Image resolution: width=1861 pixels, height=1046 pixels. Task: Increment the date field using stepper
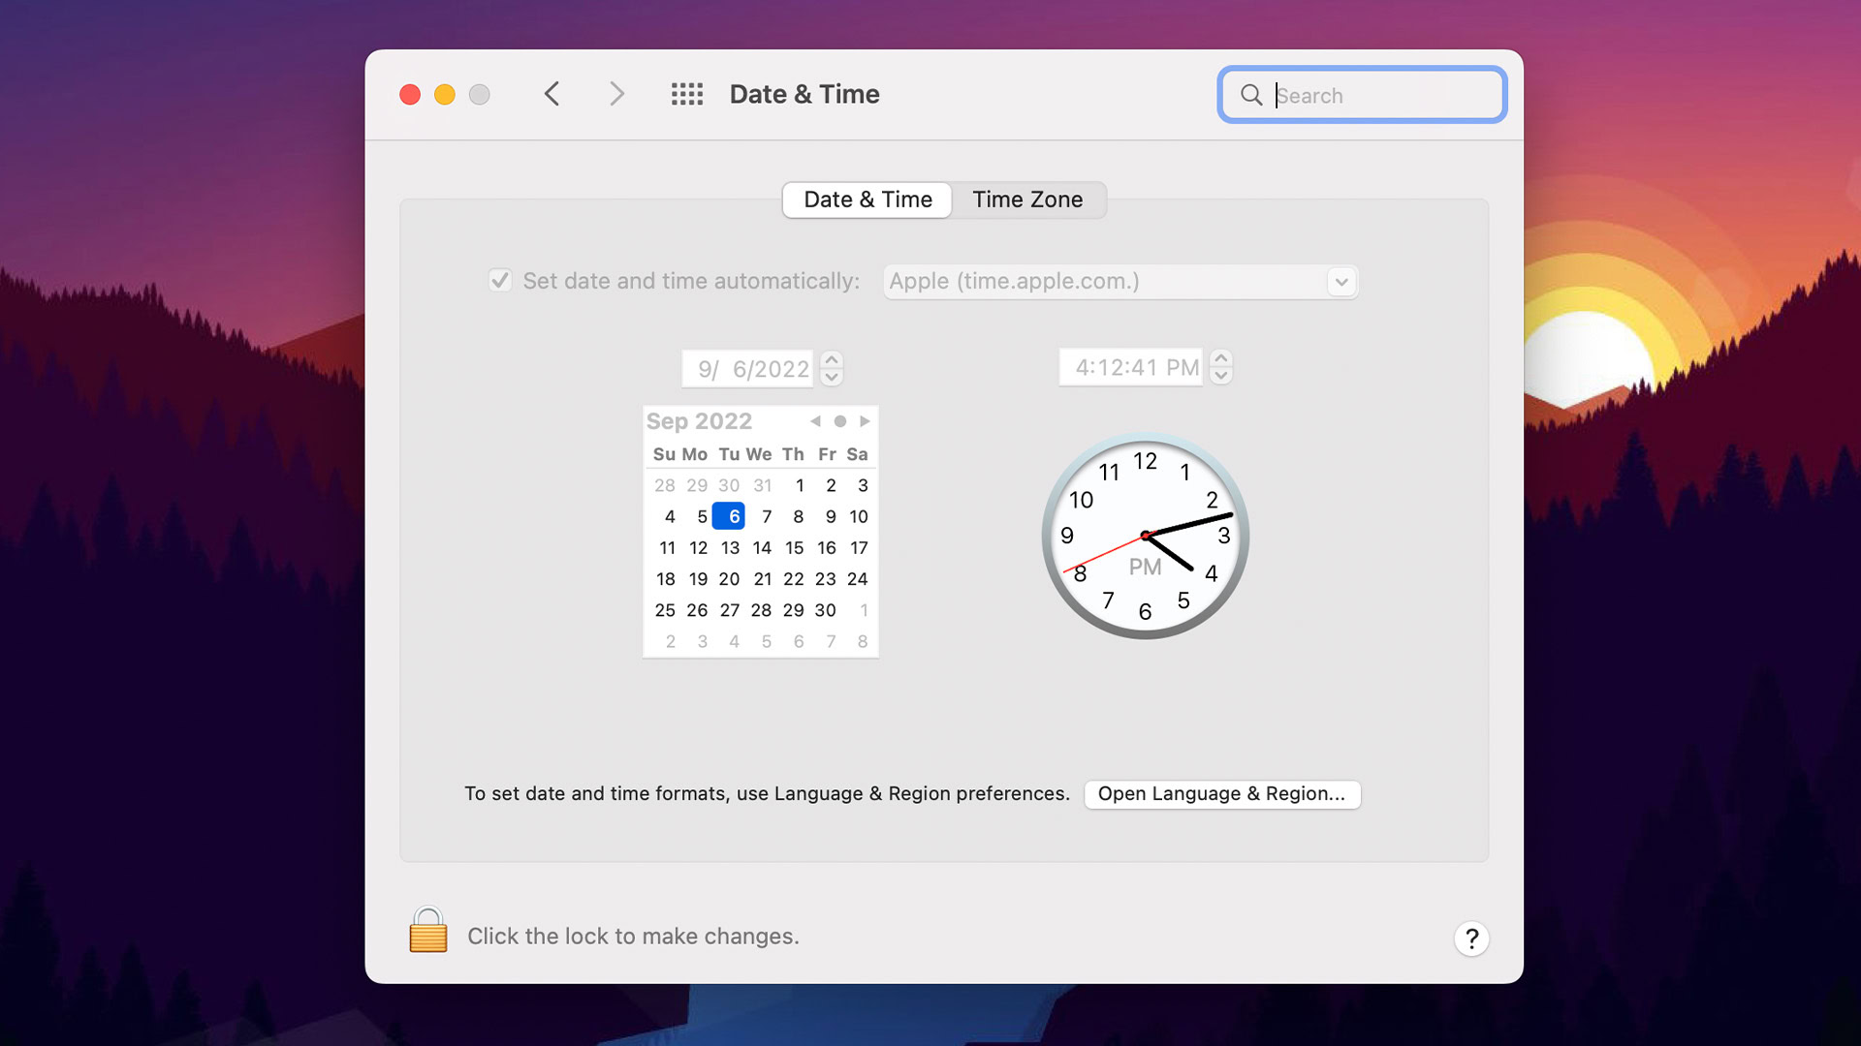[x=831, y=360]
